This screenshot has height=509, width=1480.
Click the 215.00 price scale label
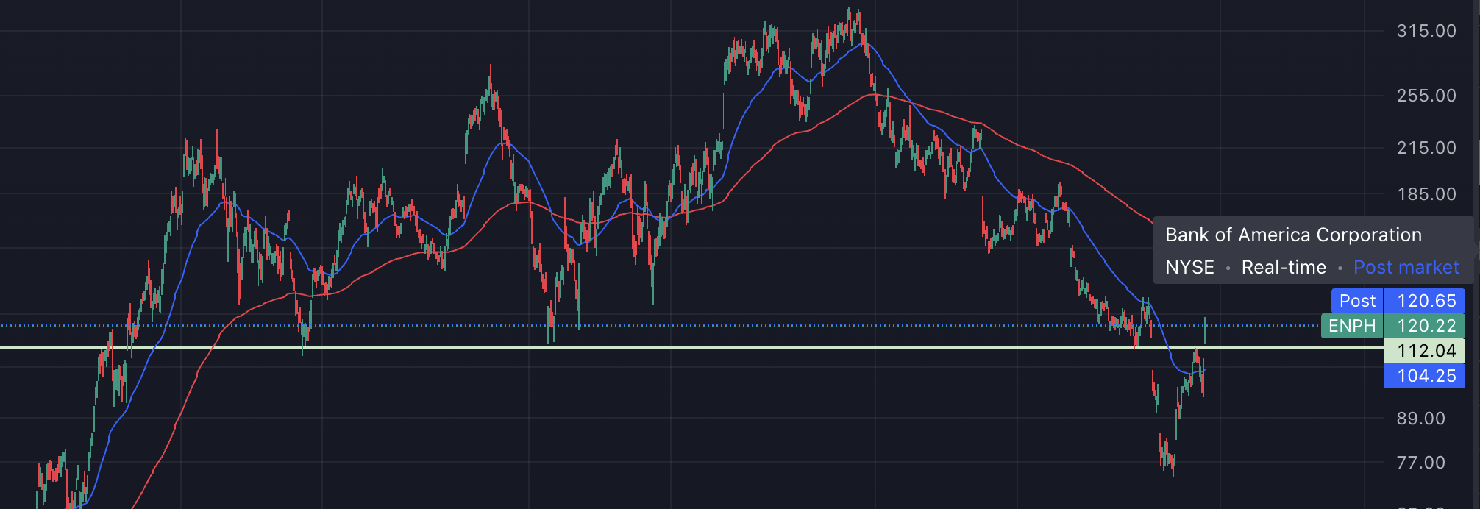tap(1426, 148)
